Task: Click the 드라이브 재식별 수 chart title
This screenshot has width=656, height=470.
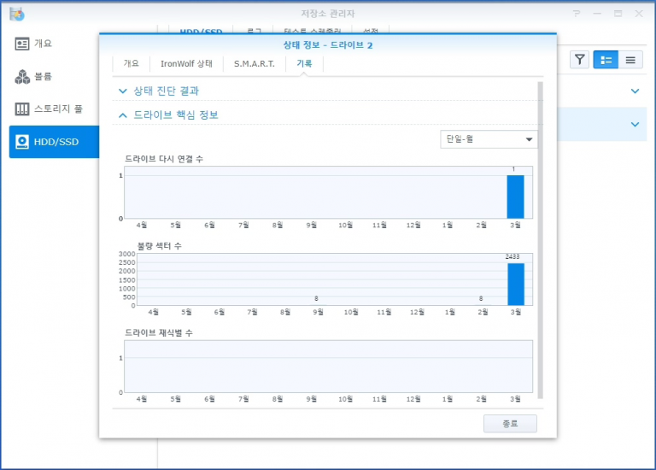Action: 159,332
